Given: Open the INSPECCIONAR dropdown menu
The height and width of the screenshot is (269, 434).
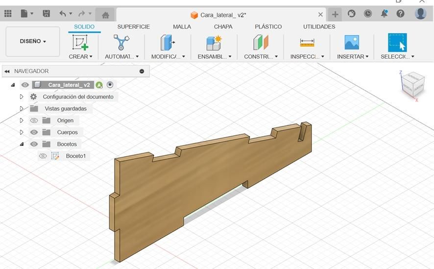Looking at the screenshot, I should pos(307,56).
